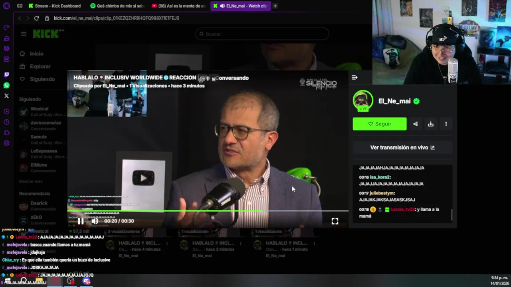Enter fullscreen mode on the clip

(x=335, y=221)
